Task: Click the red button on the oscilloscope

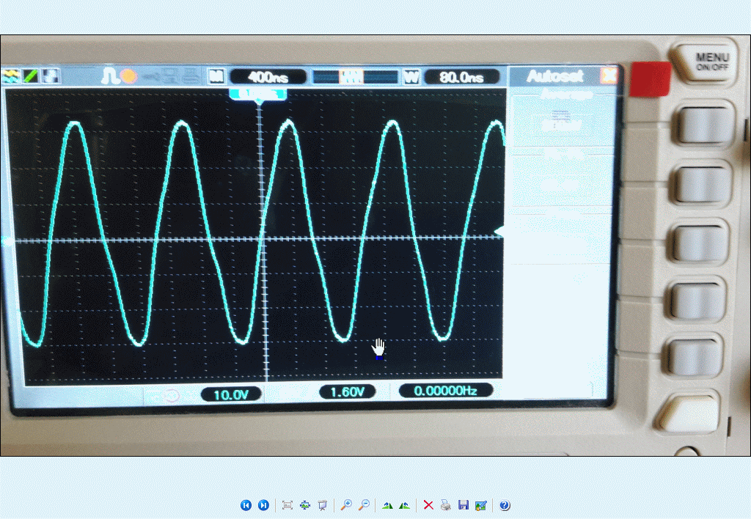Action: coord(650,79)
